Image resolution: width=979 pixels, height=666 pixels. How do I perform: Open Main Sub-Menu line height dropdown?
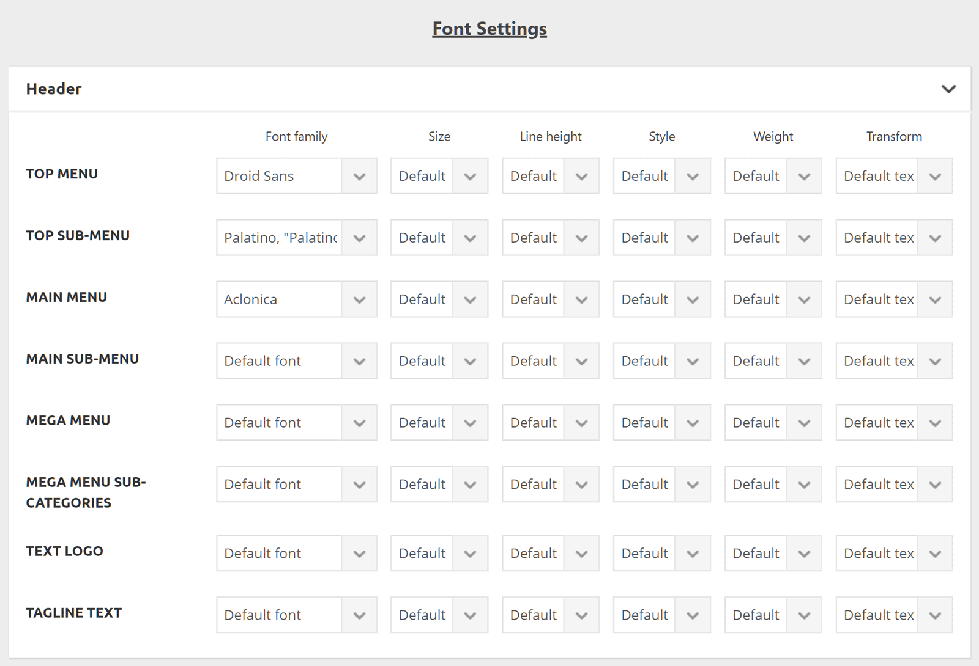pos(550,361)
